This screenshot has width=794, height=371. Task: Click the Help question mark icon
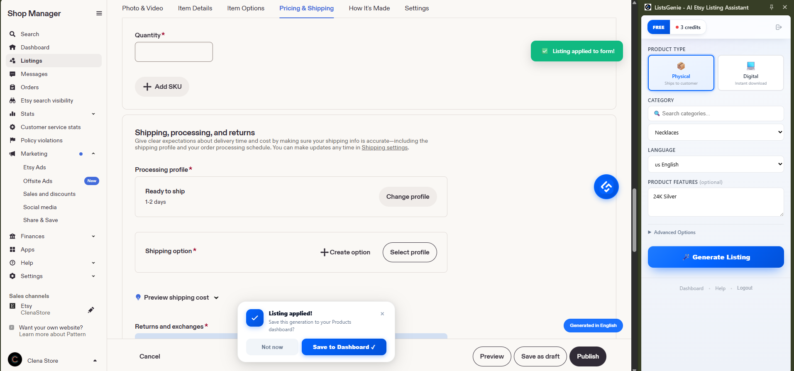[12, 263]
